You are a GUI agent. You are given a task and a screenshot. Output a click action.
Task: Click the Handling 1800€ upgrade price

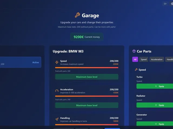click(x=115, y=121)
